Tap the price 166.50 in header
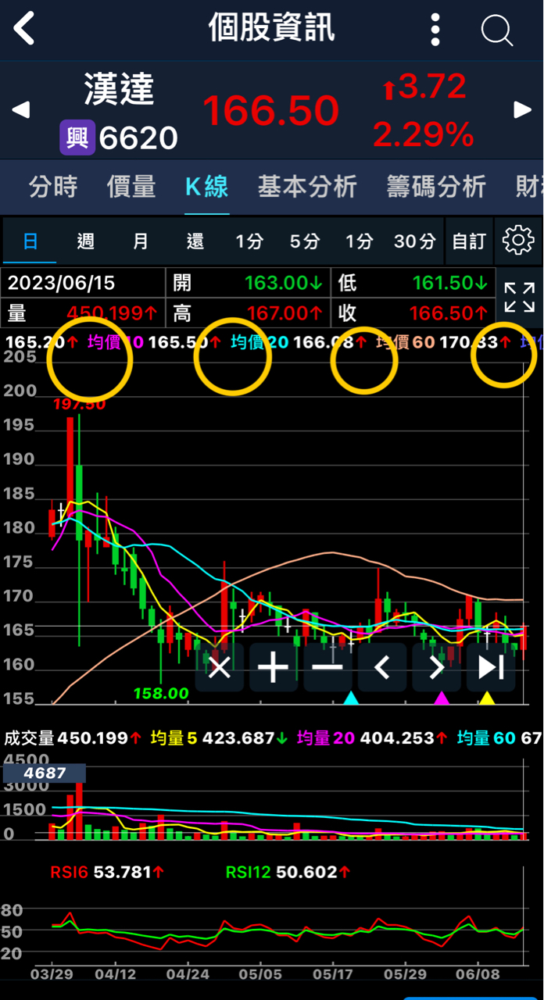Screen dimensions: 544x1000 point(271,110)
